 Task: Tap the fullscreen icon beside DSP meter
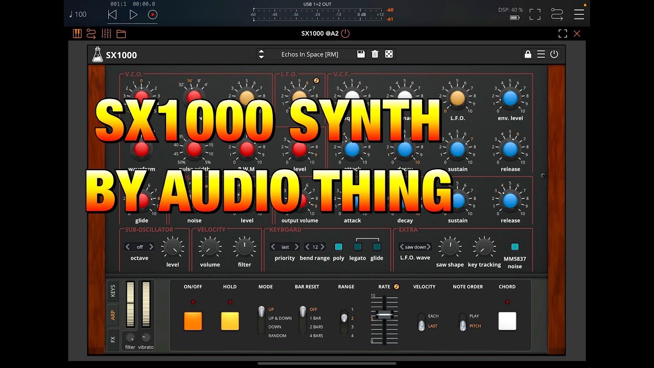tap(535, 14)
